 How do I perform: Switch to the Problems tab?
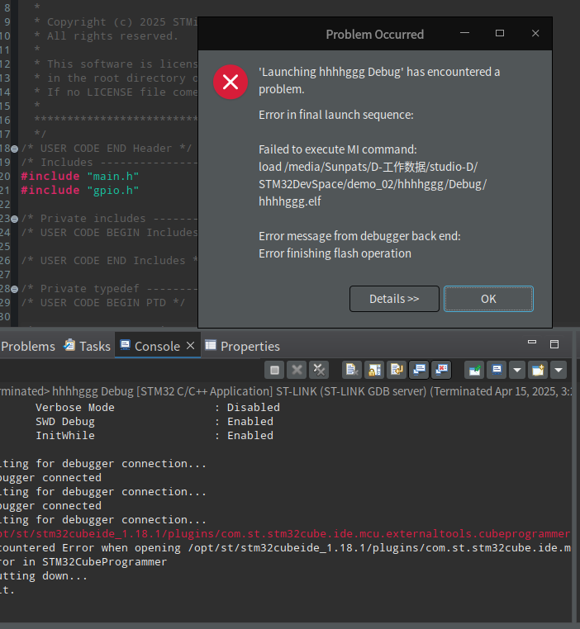(x=28, y=346)
